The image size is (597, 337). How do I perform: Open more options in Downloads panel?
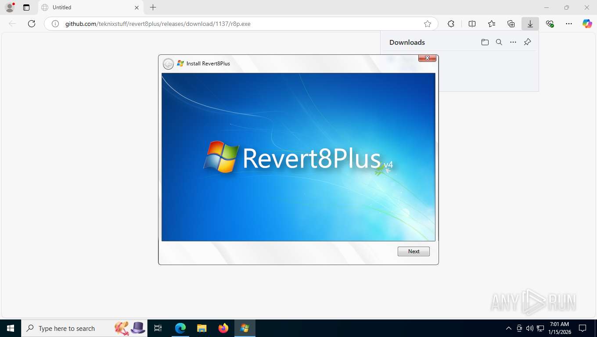point(513,42)
